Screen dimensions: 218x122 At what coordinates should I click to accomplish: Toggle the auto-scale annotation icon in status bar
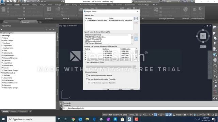170,115
